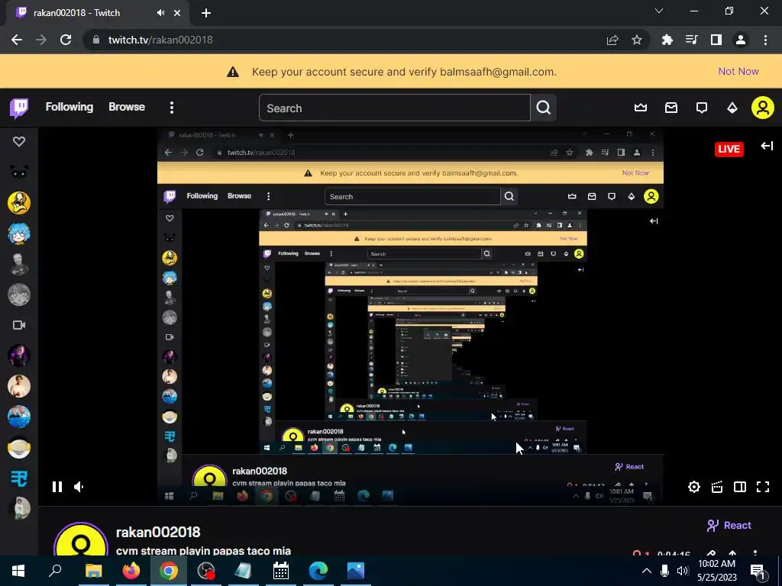
Task: Expand chat with the arrow icon
Action: [767, 146]
